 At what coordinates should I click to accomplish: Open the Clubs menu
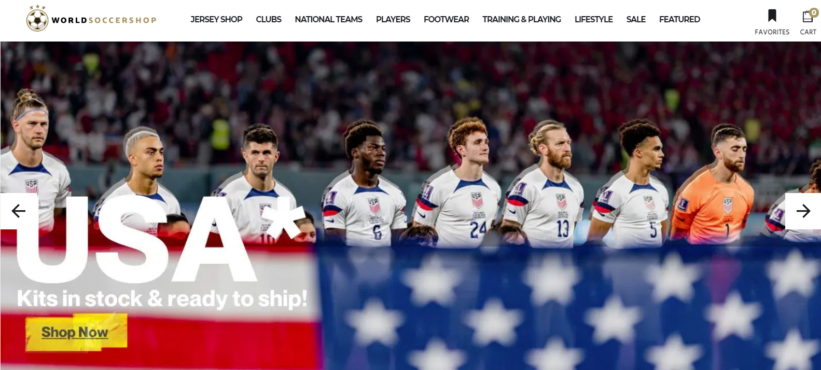pyautogui.click(x=269, y=19)
